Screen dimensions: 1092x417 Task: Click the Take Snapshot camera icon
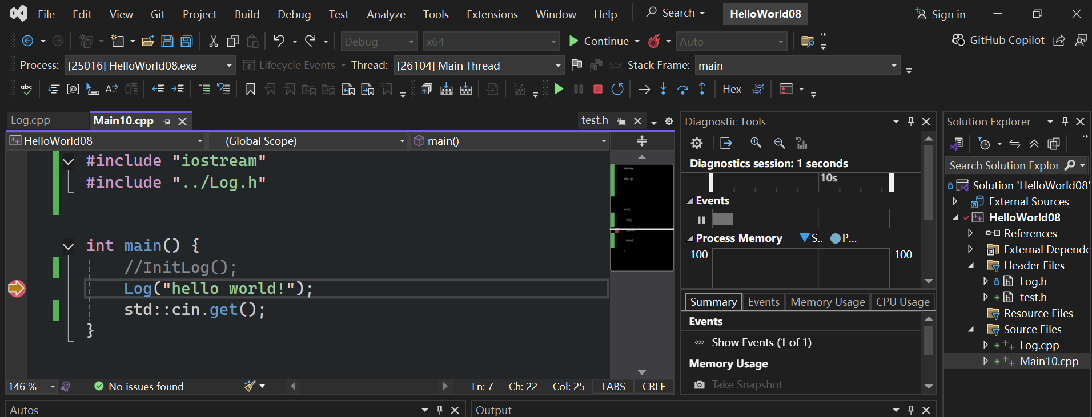[x=699, y=385]
